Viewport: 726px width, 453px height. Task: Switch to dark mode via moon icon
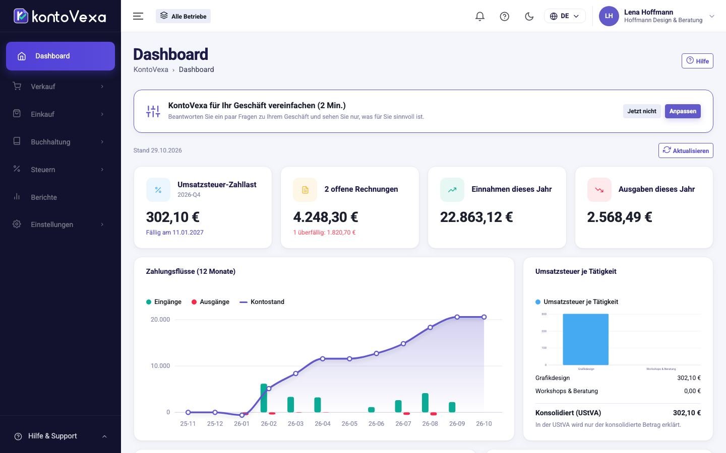pos(529,16)
